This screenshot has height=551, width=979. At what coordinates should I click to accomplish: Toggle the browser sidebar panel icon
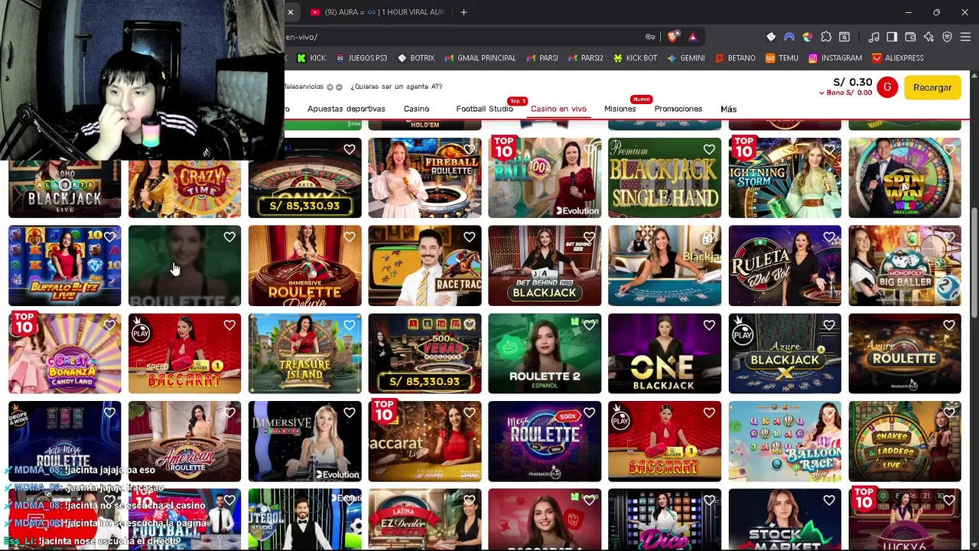(x=892, y=37)
